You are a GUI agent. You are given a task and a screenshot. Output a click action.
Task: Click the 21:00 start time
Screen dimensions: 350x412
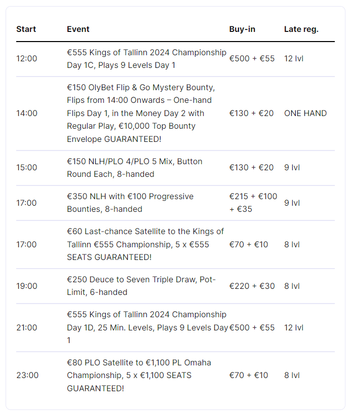coord(27,327)
